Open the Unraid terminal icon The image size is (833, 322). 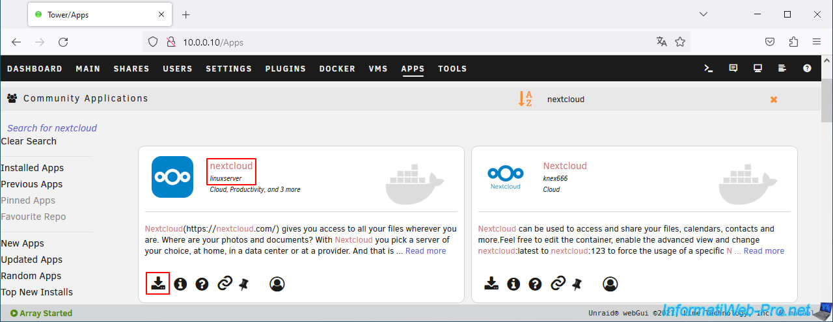[x=709, y=68]
